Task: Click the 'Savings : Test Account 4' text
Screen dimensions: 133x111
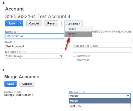Action: pos(19,95)
